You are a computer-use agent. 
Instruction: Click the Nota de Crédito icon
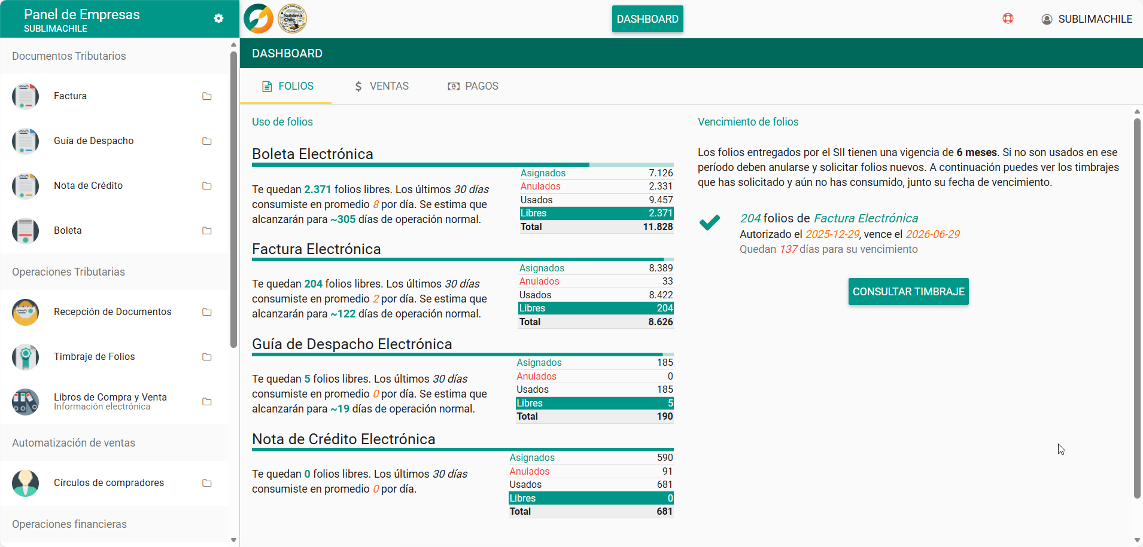(x=25, y=186)
